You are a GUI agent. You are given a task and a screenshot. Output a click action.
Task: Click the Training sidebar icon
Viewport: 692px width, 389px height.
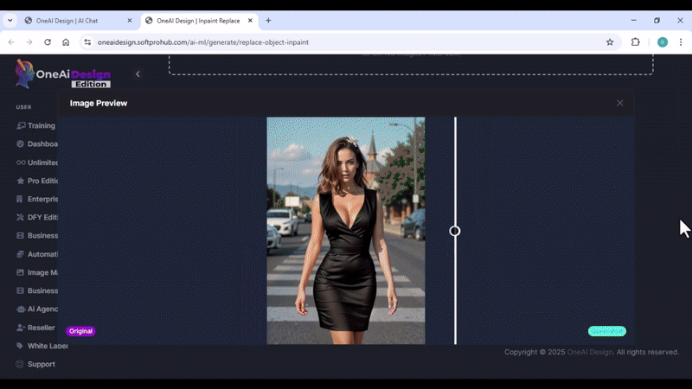[21, 126]
